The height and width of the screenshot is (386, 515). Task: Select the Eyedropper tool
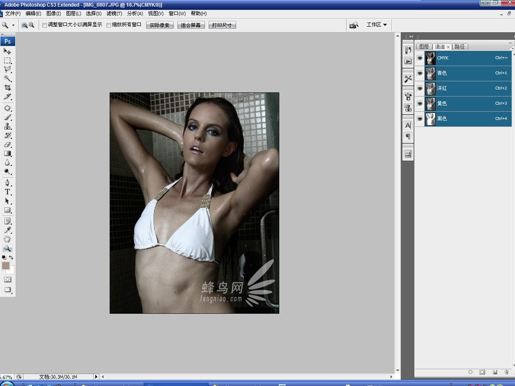coord(7,230)
